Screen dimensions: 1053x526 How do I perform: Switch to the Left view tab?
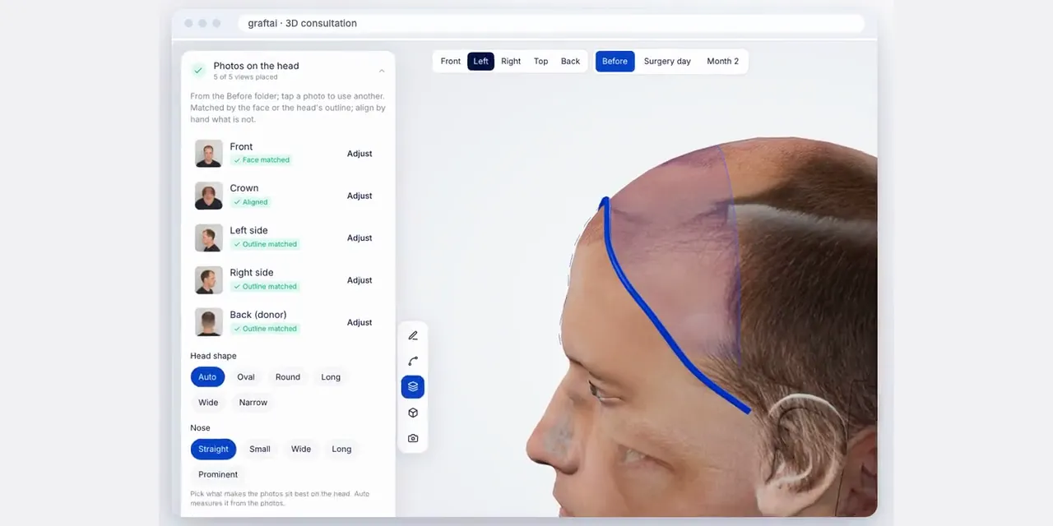click(480, 61)
